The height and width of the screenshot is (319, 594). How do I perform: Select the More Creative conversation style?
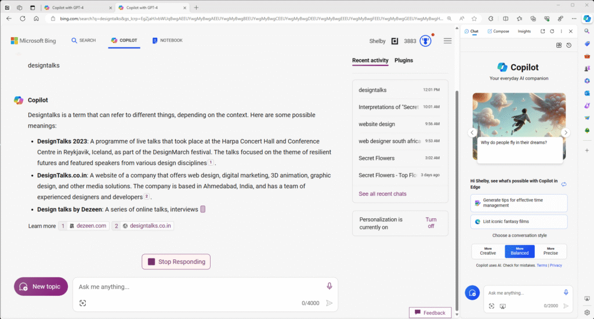coord(488,251)
